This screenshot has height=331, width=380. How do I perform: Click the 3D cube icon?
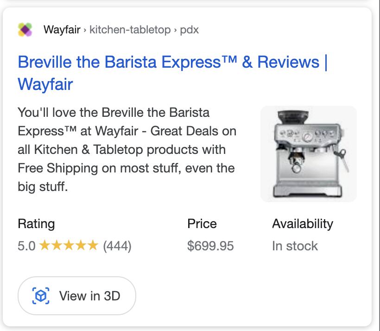click(x=41, y=296)
